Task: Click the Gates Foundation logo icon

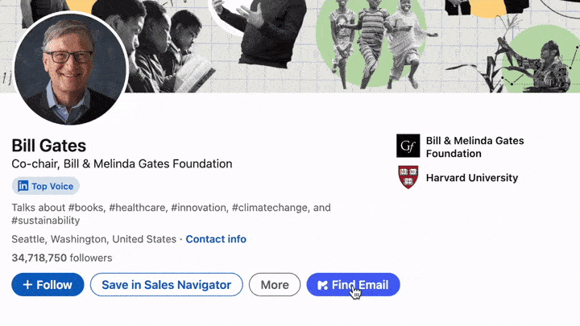Action: pyautogui.click(x=408, y=146)
